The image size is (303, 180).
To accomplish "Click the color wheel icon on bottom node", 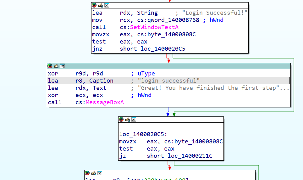I will click(x=87, y=173).
